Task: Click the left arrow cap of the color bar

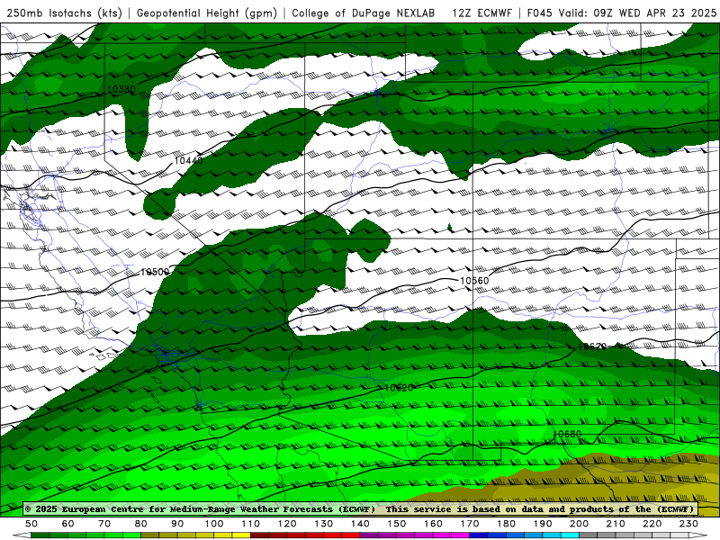Action: pyautogui.click(x=22, y=535)
